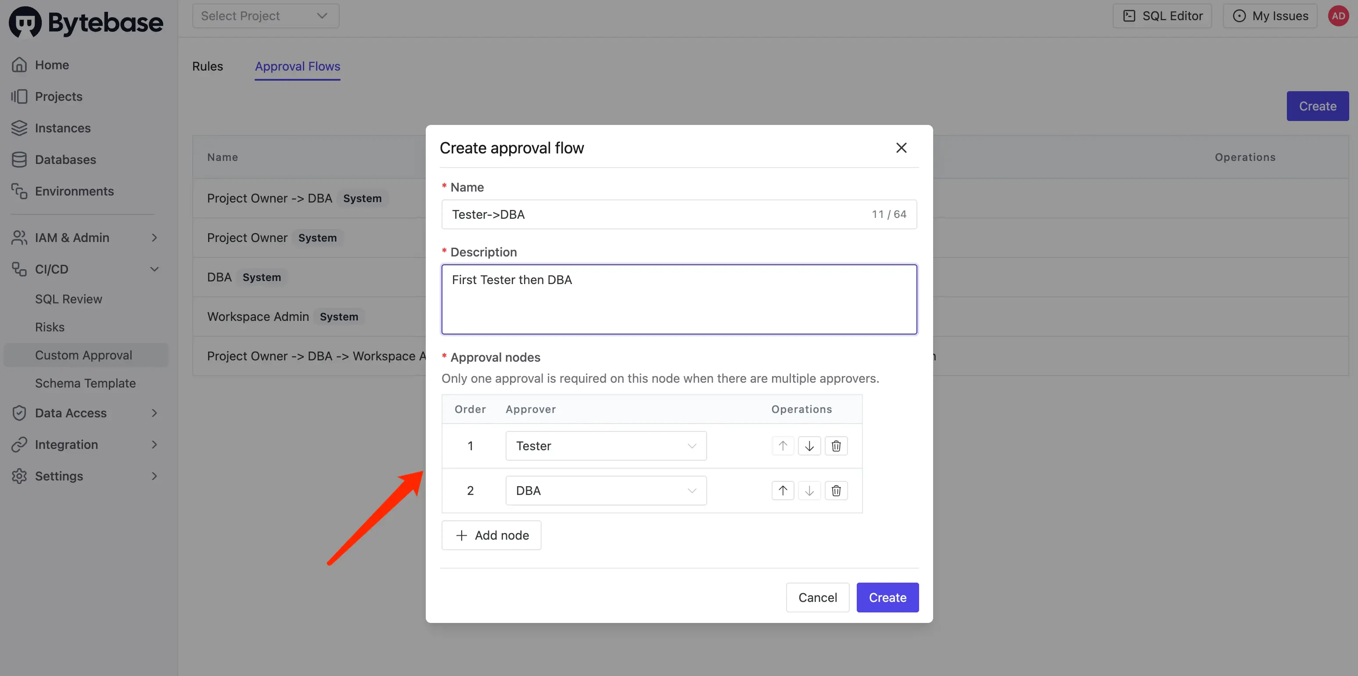Cancel the approval flow creation
The height and width of the screenshot is (676, 1358).
coord(816,598)
